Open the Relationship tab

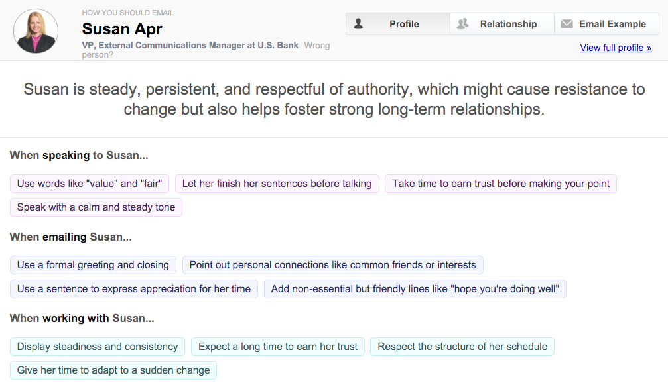click(502, 24)
